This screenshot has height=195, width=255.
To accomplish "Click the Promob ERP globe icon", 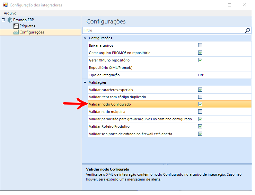I will tap(10, 20).
